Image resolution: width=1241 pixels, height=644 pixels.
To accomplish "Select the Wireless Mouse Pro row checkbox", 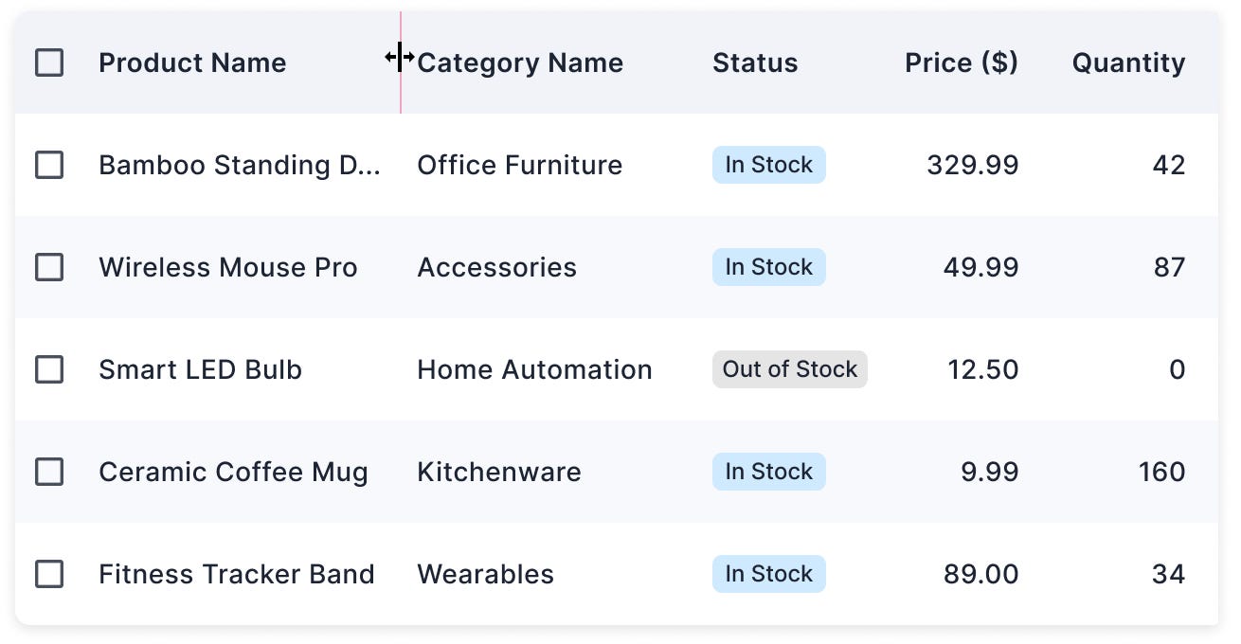I will tap(49, 267).
